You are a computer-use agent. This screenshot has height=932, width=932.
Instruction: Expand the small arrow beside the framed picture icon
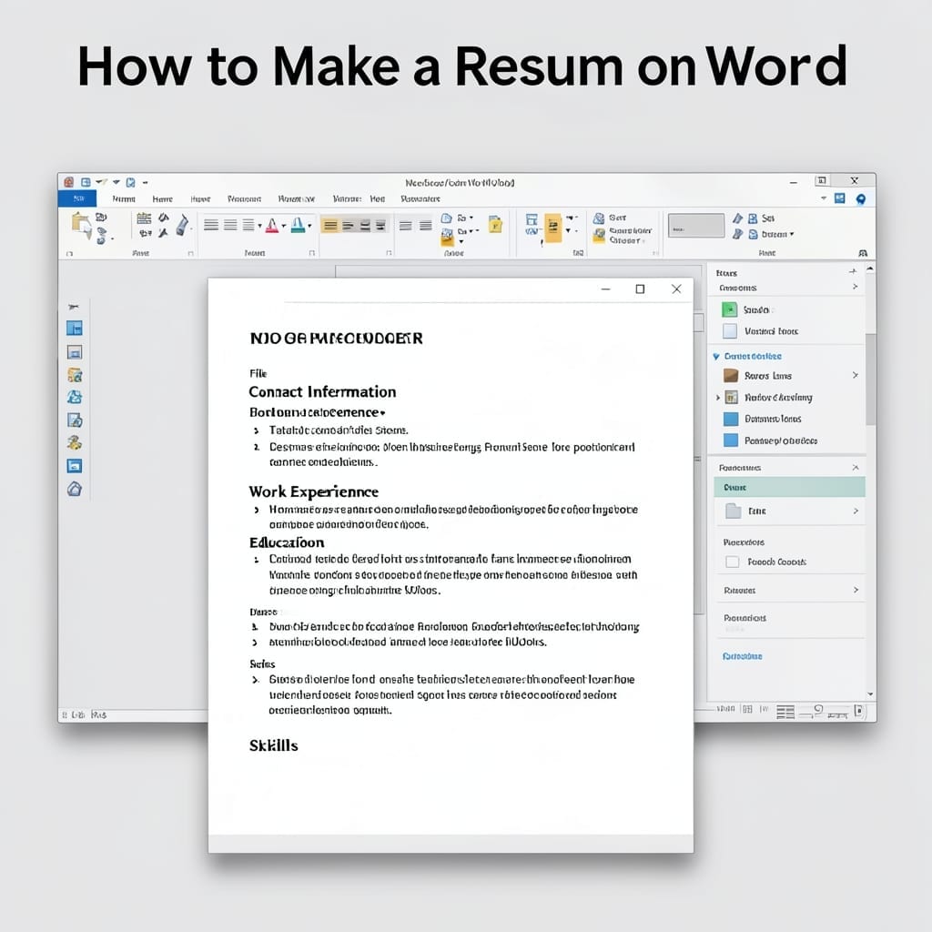coord(718,397)
